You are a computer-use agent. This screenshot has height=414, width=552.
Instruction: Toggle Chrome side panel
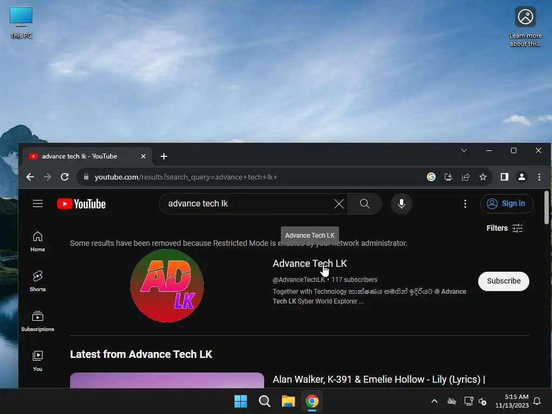pos(505,177)
